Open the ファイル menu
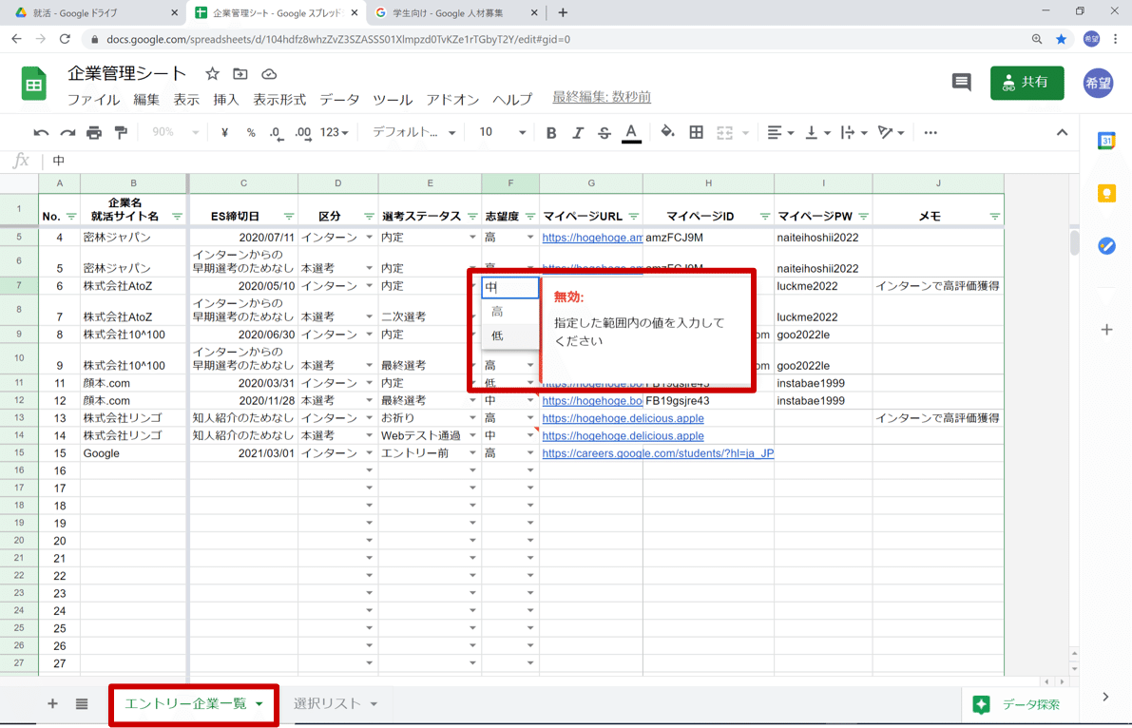1132x728 pixels. point(94,100)
